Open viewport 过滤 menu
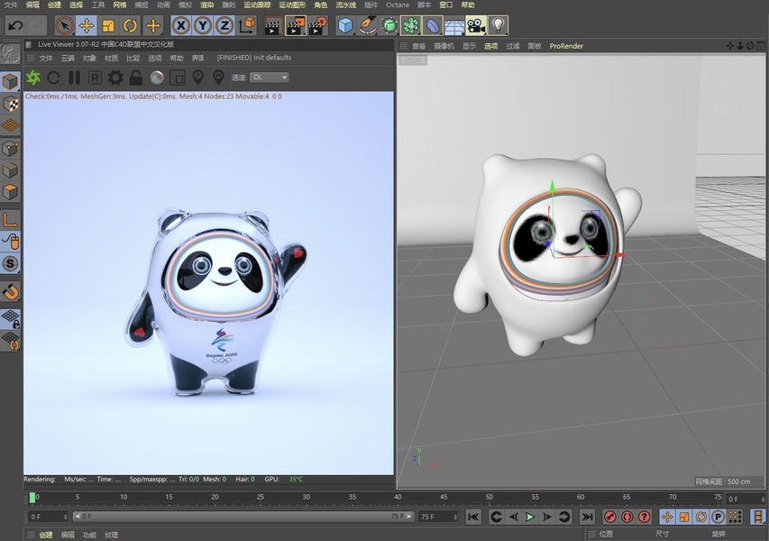This screenshot has width=769, height=541. click(512, 46)
